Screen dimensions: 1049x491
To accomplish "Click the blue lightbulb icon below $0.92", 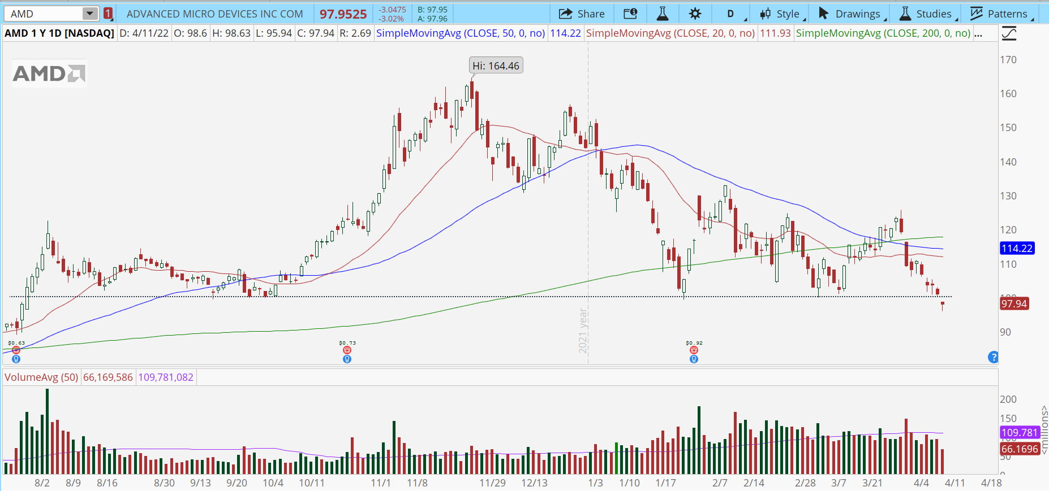I will (x=694, y=359).
